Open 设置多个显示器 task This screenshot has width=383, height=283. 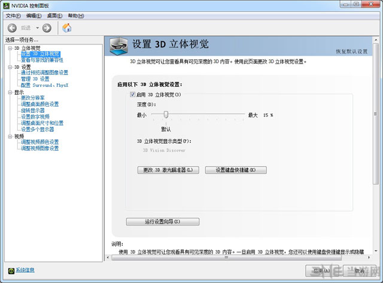click(37, 130)
